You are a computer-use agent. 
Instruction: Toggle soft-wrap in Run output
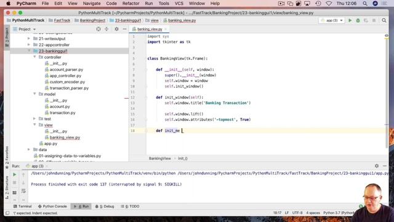tap(23, 191)
